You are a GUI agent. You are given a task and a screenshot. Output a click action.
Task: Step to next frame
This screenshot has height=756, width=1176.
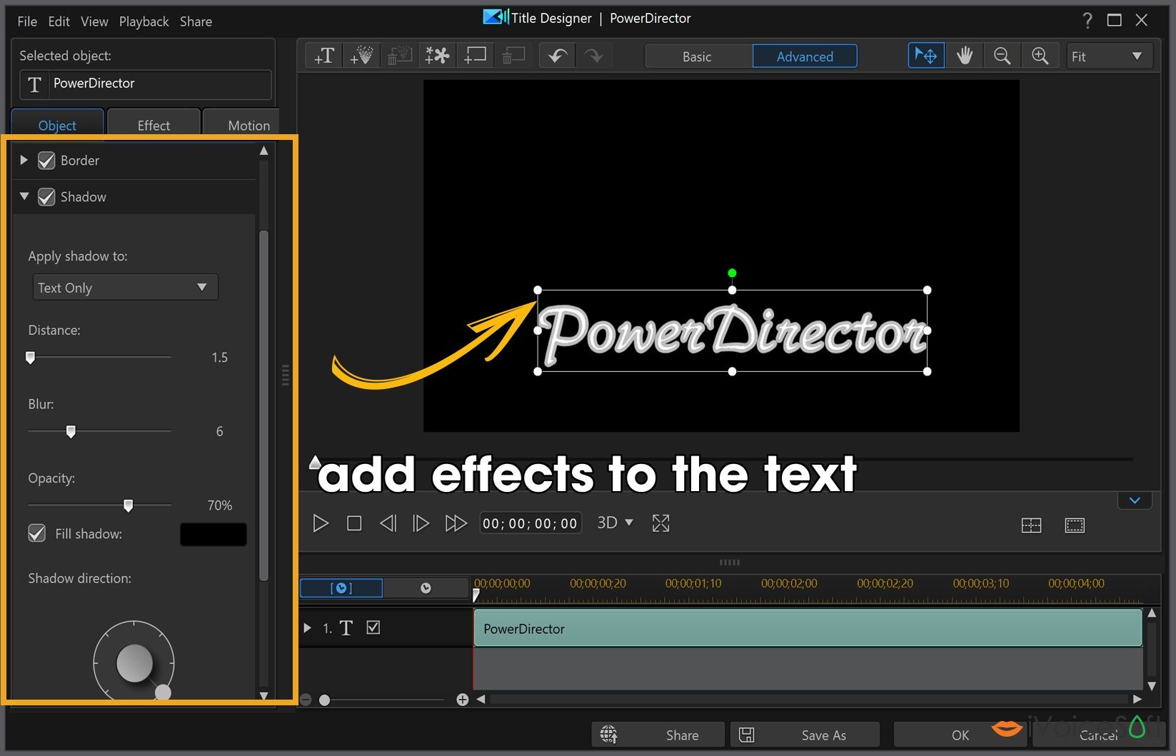point(421,523)
